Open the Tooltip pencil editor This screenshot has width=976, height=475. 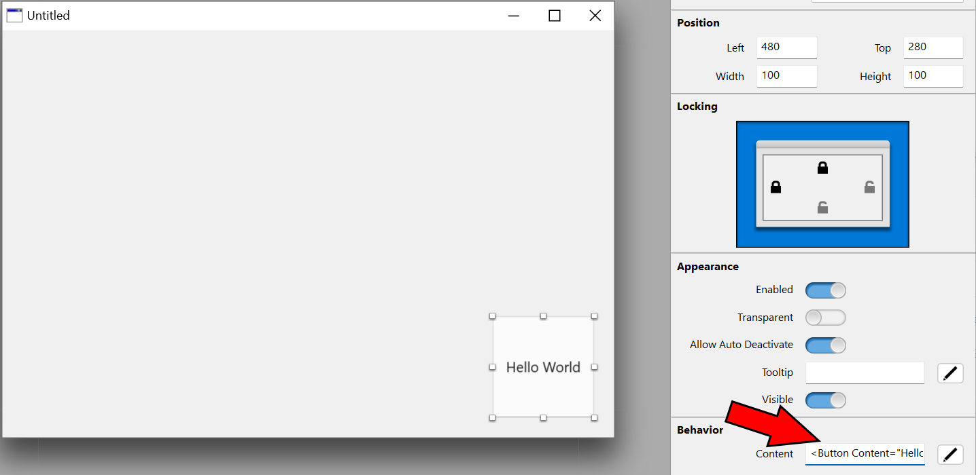click(950, 373)
